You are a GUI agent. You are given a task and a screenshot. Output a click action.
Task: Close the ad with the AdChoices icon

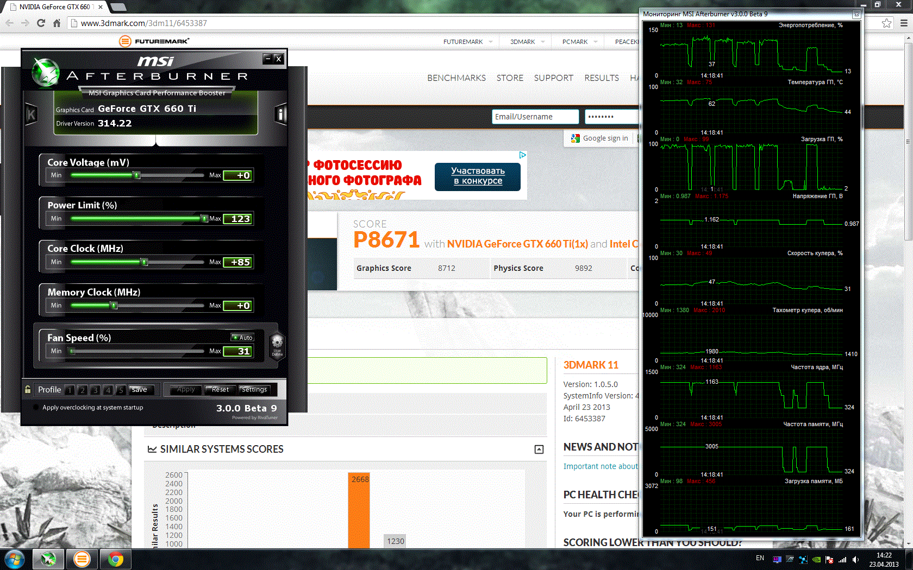click(x=522, y=155)
